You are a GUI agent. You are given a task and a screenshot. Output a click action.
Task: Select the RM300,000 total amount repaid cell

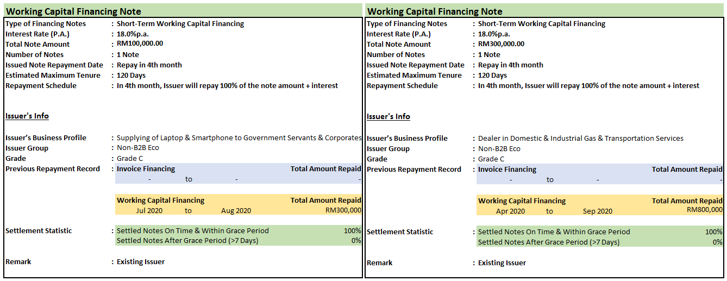tap(343, 210)
